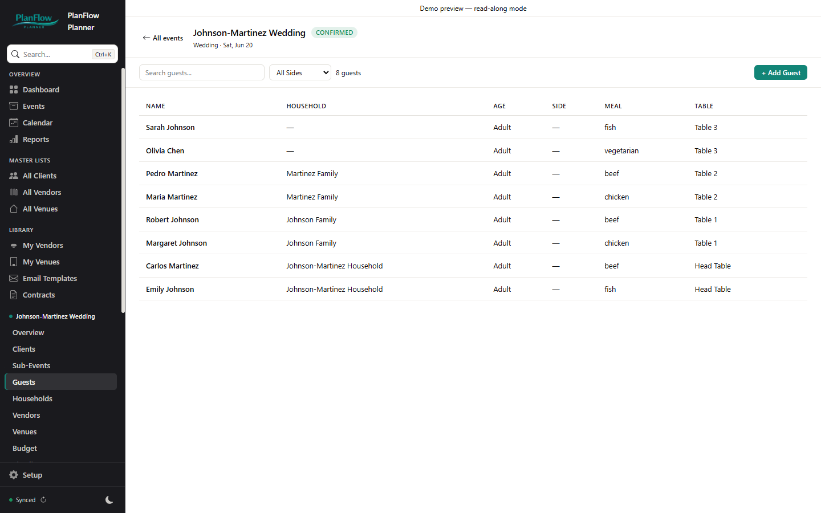This screenshot has height=513, width=821.
Task: Sort by the NAME column header
Action: point(156,106)
